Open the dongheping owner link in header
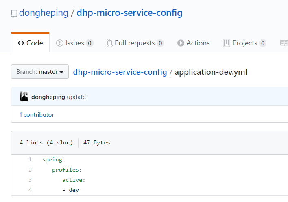288x202 pixels. 44,13
